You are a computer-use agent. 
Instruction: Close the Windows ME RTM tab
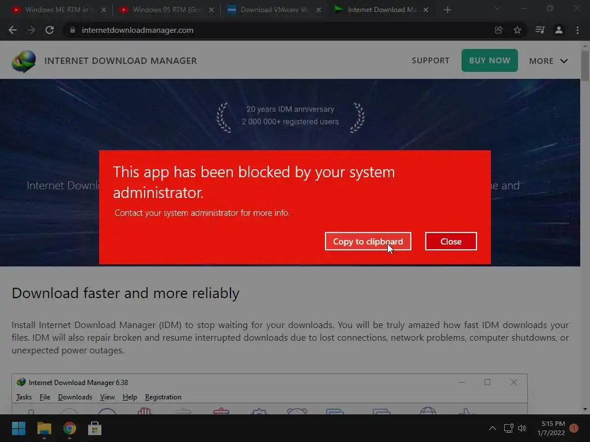tap(104, 10)
